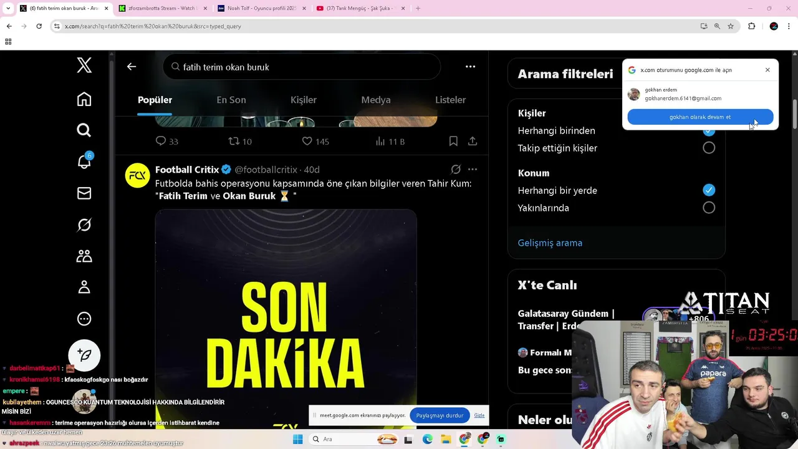Switch to Medya tab
The image size is (798, 449).
[376, 100]
